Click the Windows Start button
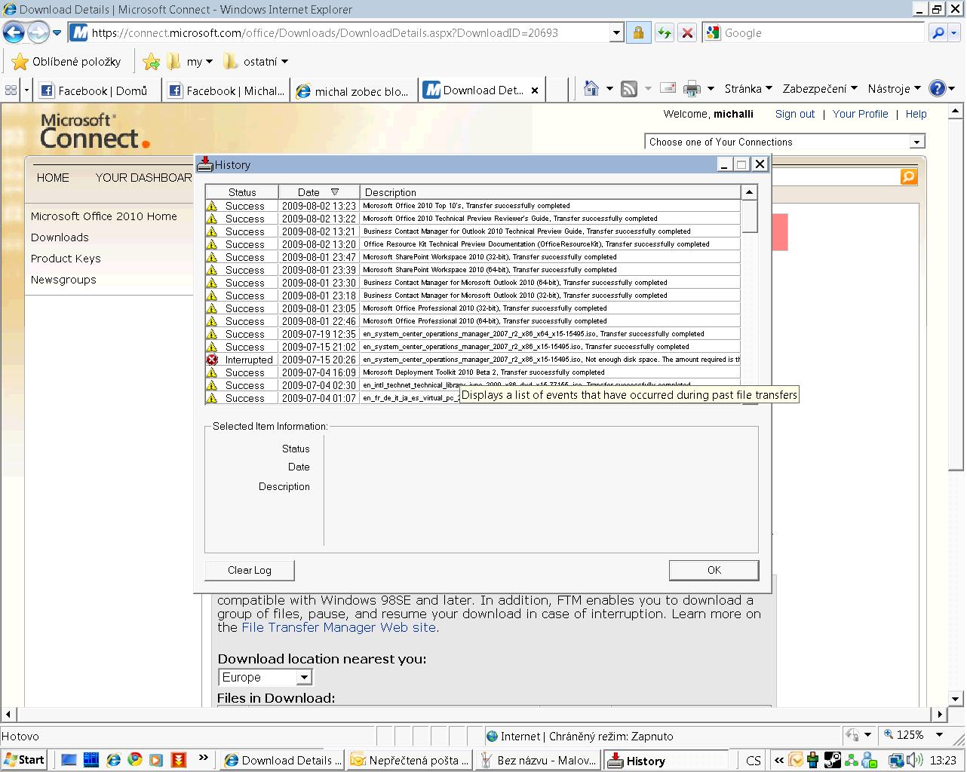Screen dimensions: 967x772 [24, 760]
